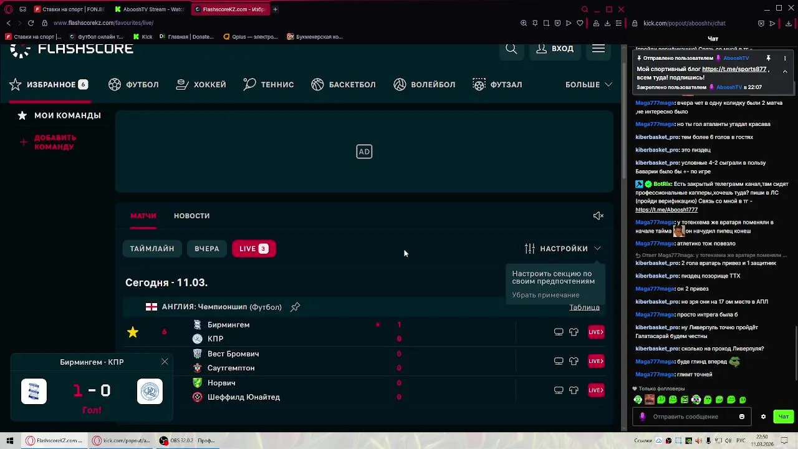Viewport: 798px width, 449px height.
Task: Open Windows Start menu
Action: (x=10, y=441)
